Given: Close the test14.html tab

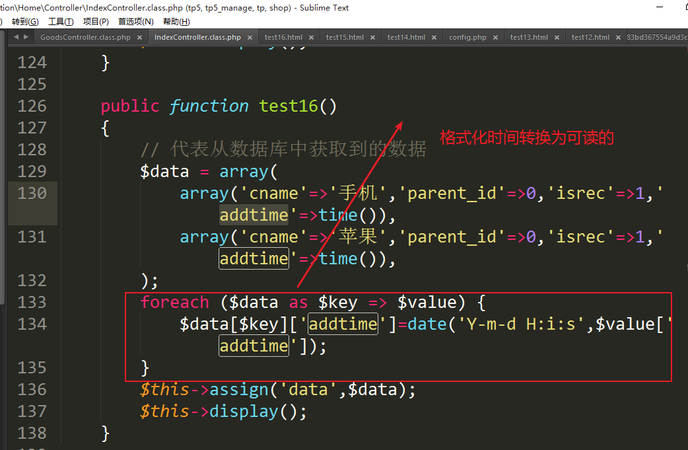Looking at the screenshot, I should (434, 38).
